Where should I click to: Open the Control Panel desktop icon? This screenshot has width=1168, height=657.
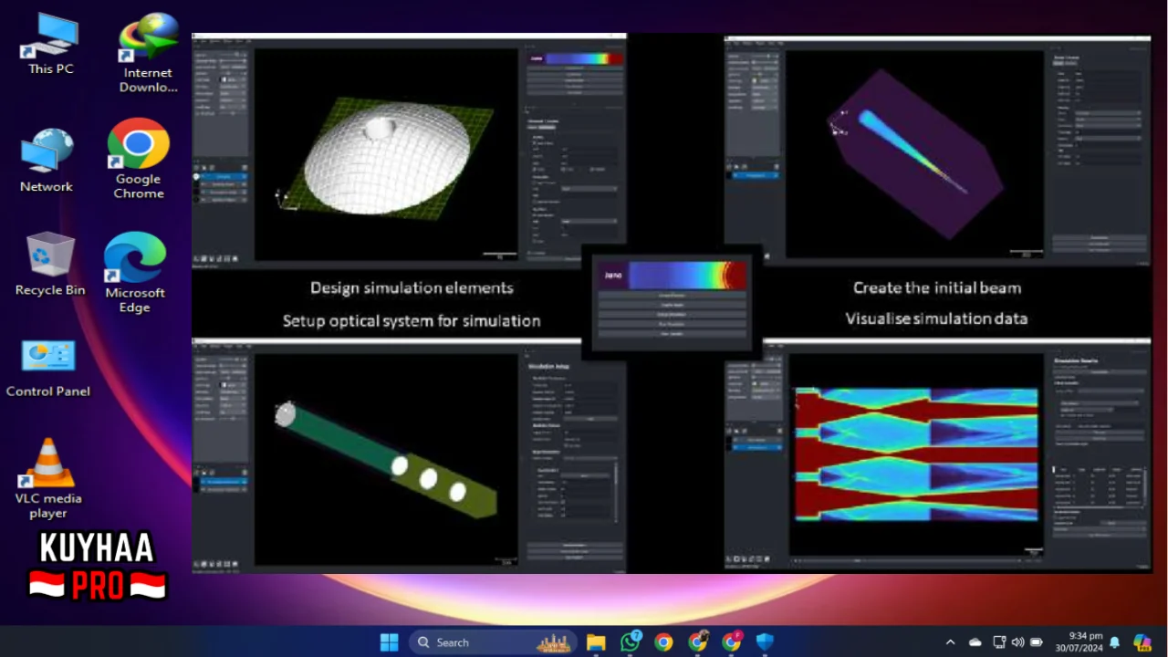(48, 368)
